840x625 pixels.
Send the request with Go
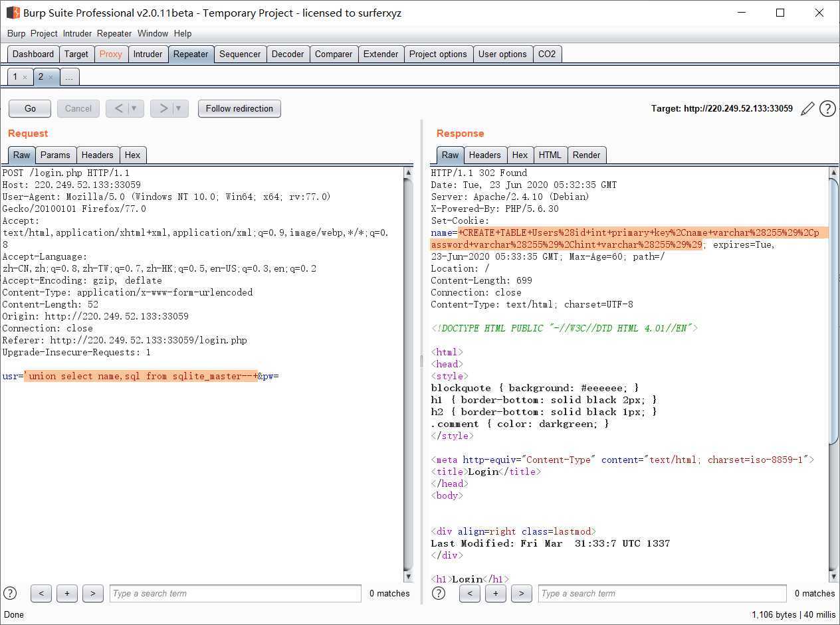click(x=31, y=108)
